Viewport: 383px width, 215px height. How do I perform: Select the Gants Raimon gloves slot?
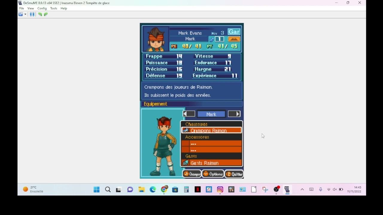211,163
